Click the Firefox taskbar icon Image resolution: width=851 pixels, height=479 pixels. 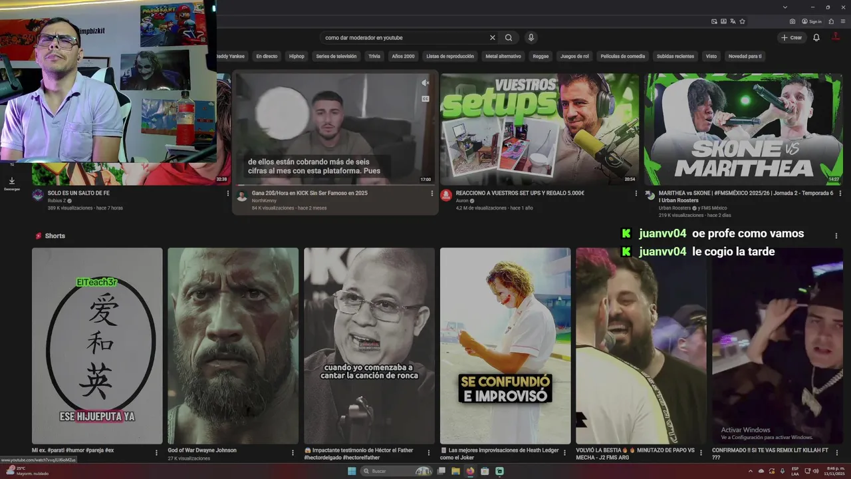coord(470,471)
